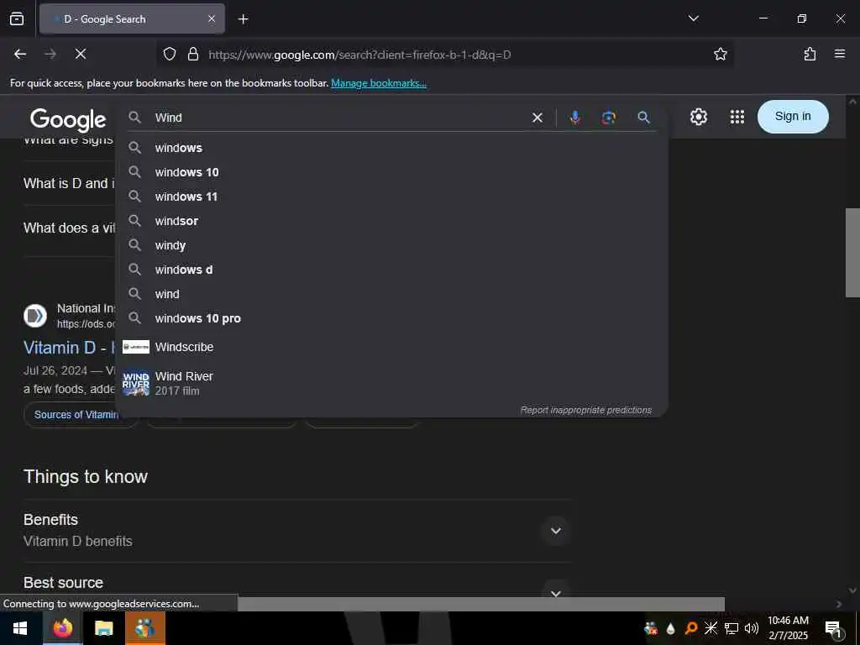Open the Windows Start menu
The height and width of the screenshot is (645, 860).
20,628
